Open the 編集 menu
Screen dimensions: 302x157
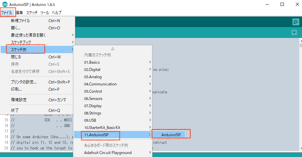pyautogui.click(x=19, y=13)
